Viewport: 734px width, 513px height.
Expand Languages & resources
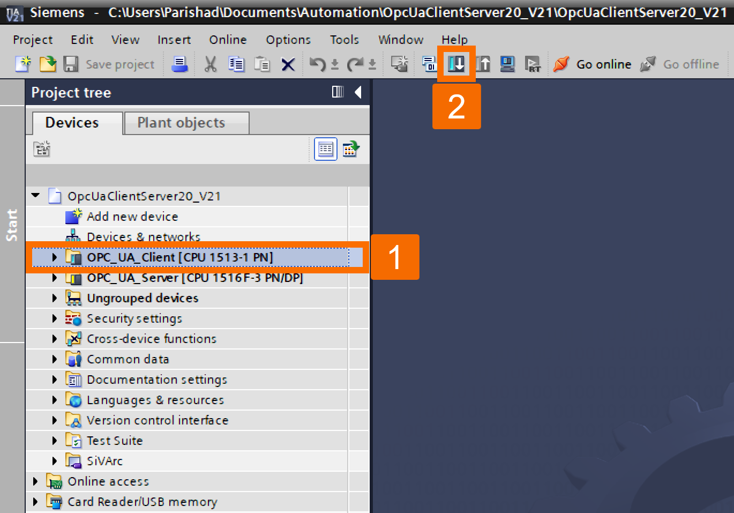(x=54, y=400)
